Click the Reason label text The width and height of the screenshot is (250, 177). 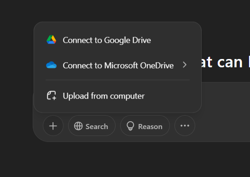pyautogui.click(x=150, y=127)
